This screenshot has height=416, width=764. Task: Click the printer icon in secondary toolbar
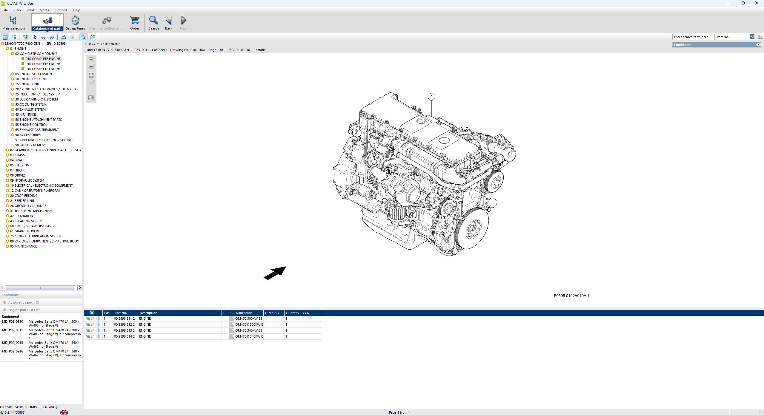(x=63, y=37)
